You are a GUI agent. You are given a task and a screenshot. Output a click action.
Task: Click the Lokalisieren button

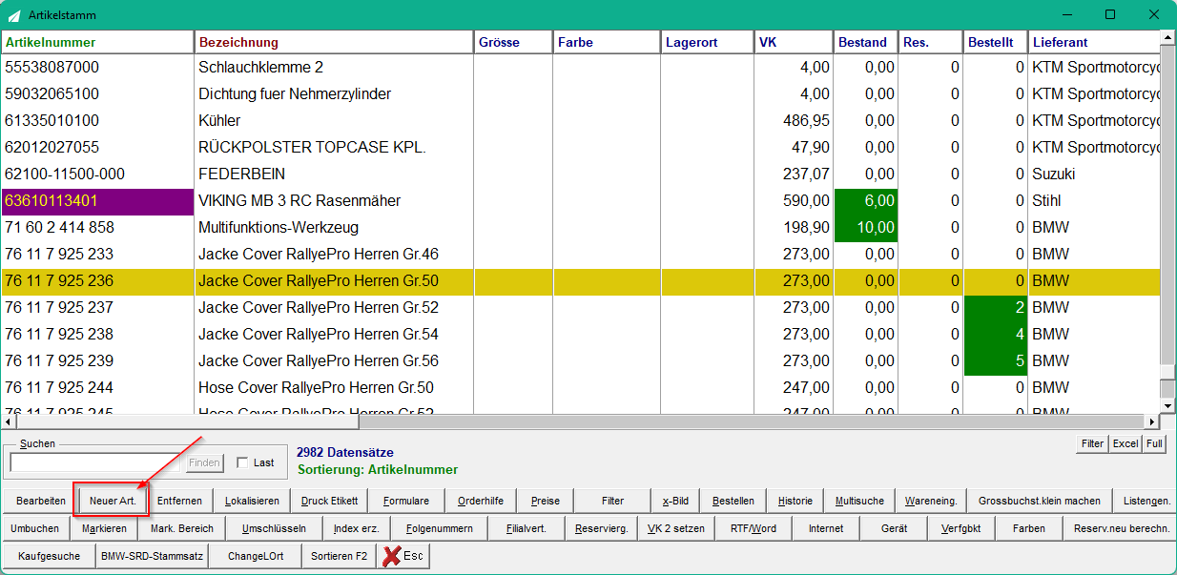point(252,501)
